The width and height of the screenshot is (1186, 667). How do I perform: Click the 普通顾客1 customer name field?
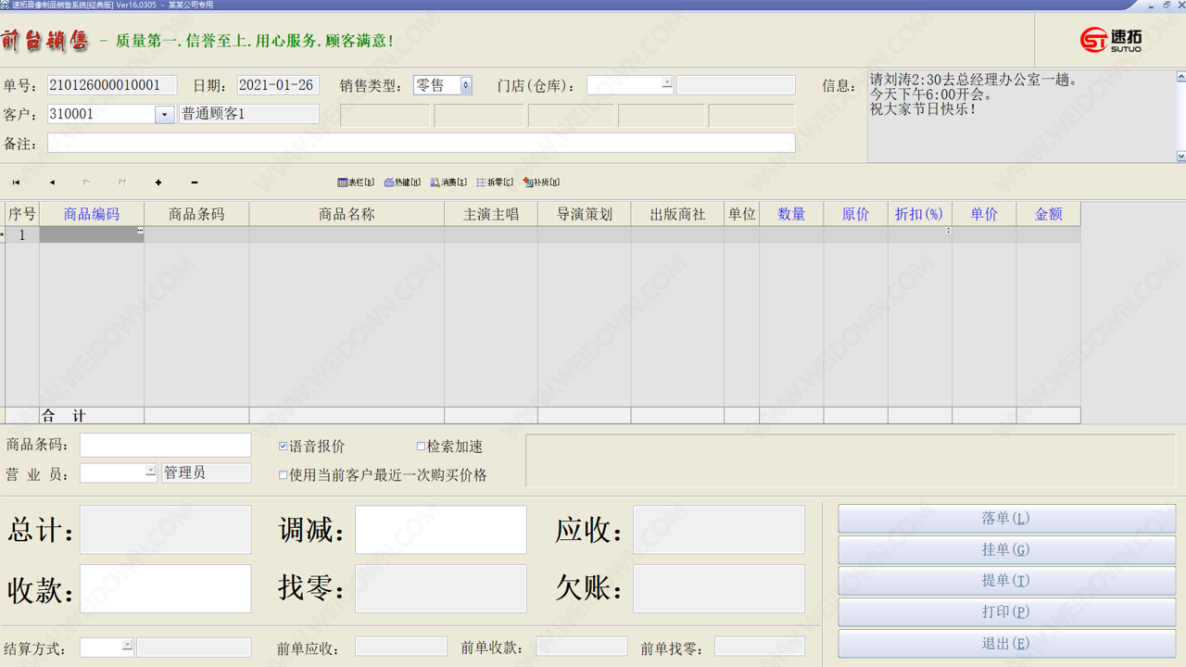[248, 114]
